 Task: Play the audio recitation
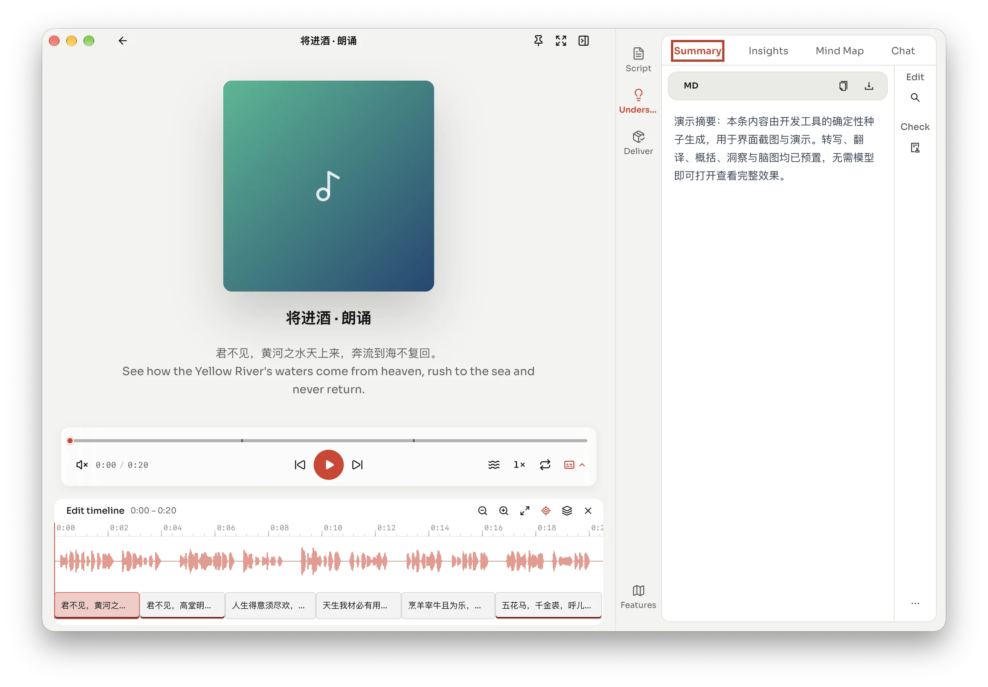coord(328,465)
